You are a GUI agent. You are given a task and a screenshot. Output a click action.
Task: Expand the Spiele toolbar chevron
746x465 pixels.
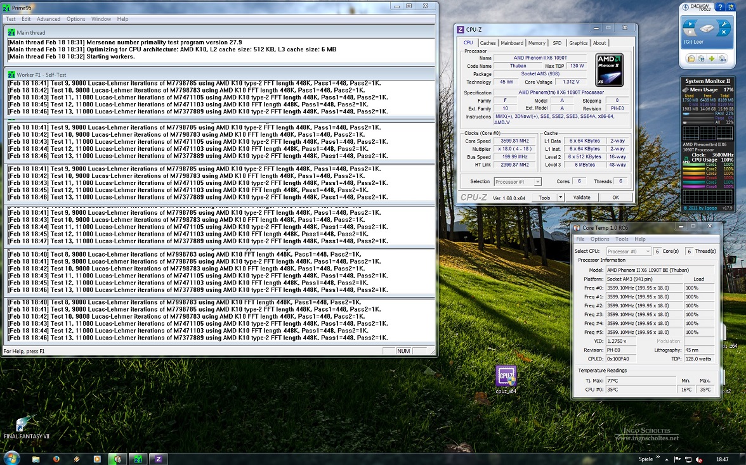(658, 457)
